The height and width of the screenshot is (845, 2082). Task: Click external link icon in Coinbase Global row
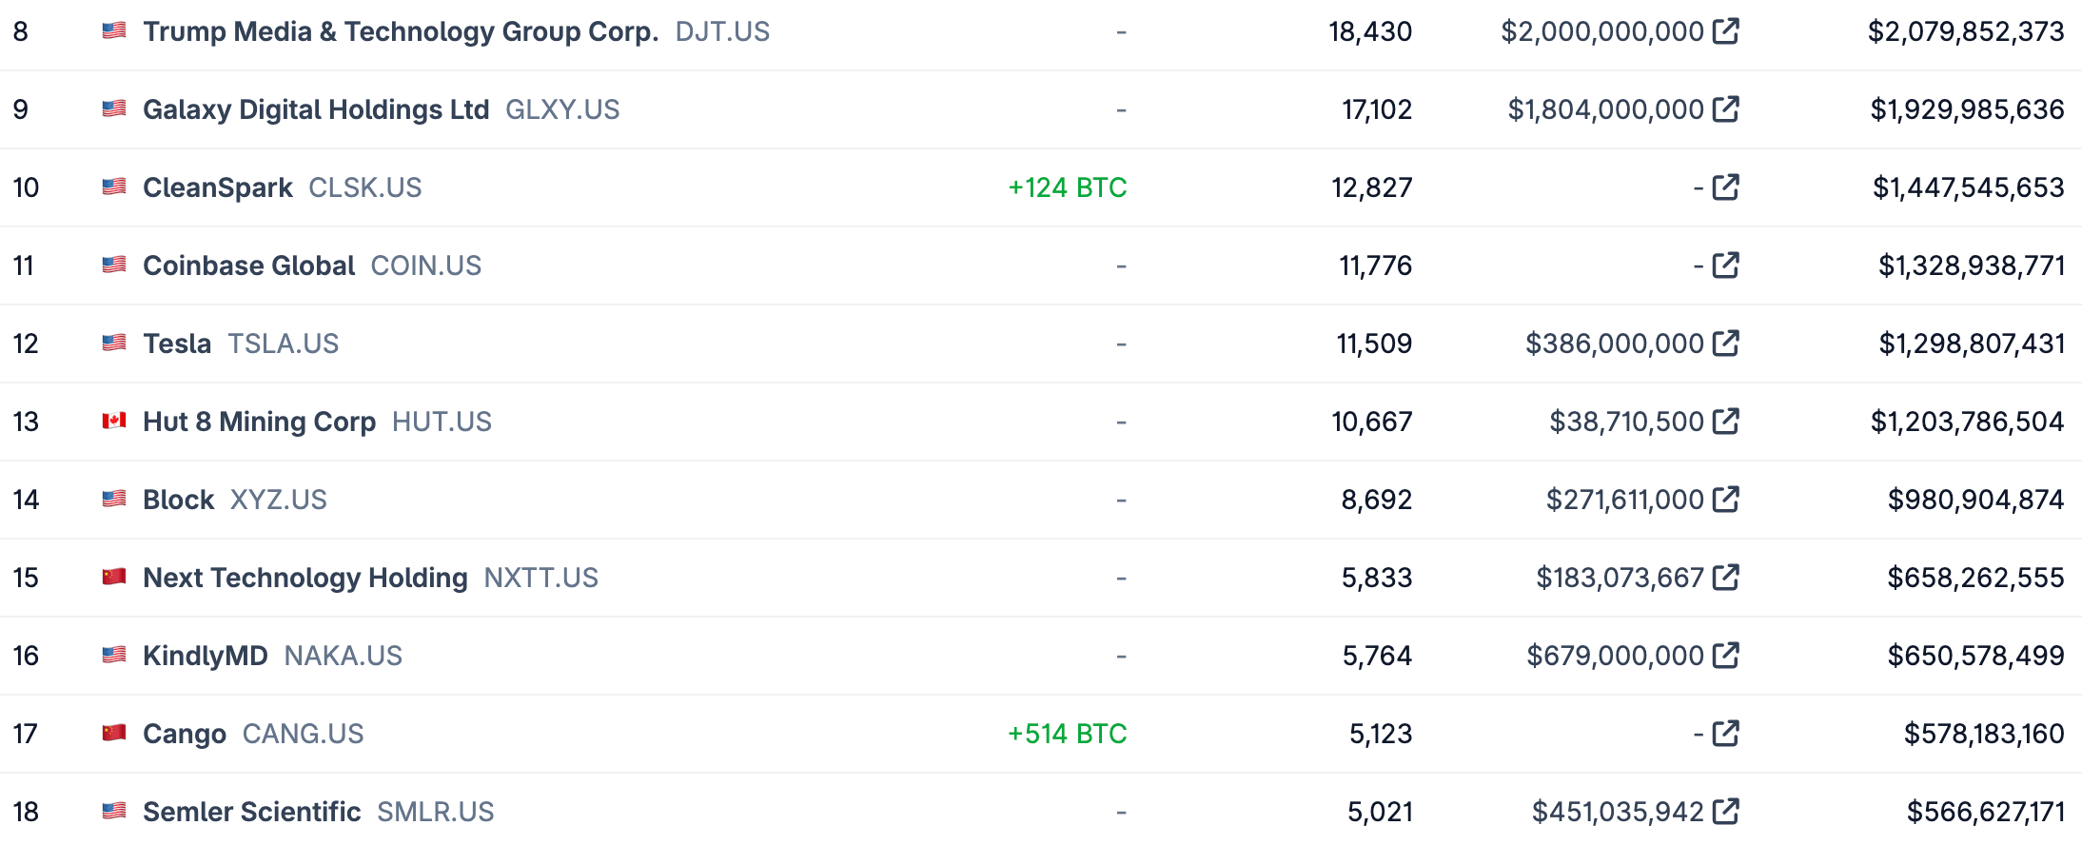pyautogui.click(x=1725, y=265)
